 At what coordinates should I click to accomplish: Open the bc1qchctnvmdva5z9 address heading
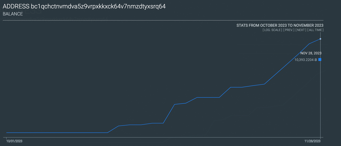point(84,7)
